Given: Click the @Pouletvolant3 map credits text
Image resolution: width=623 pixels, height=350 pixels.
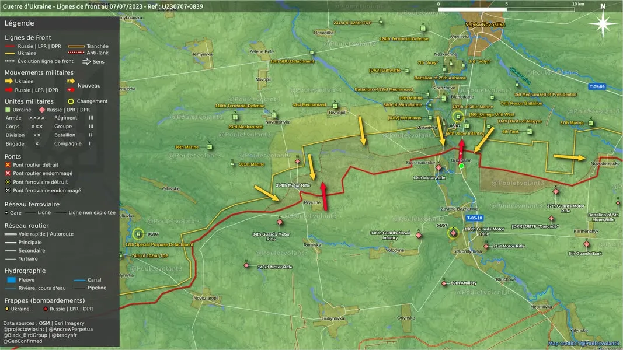Looking at the screenshot, I should [x=600, y=343].
